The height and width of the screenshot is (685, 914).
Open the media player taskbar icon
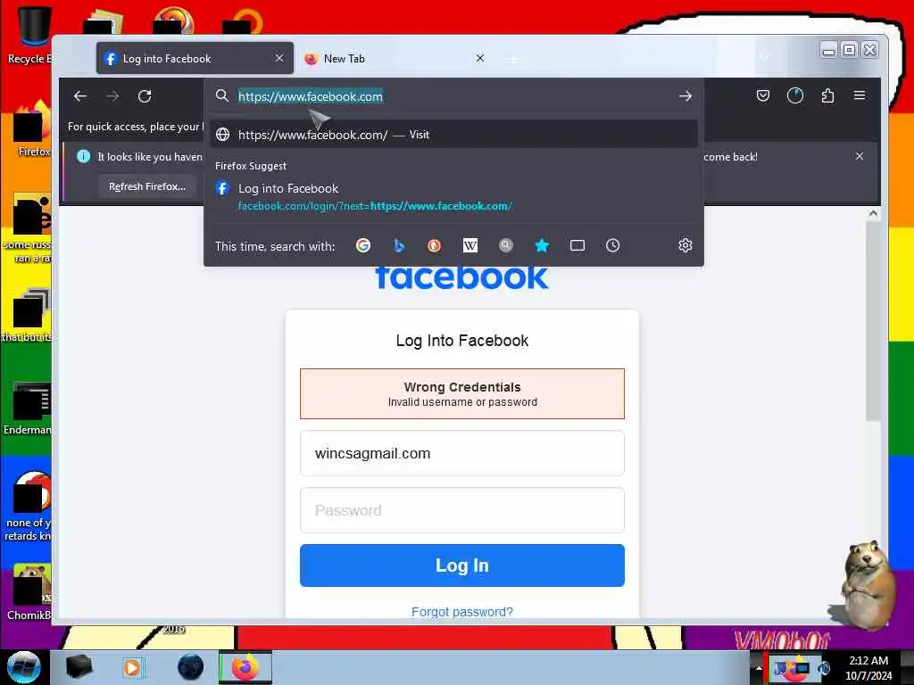(132, 667)
